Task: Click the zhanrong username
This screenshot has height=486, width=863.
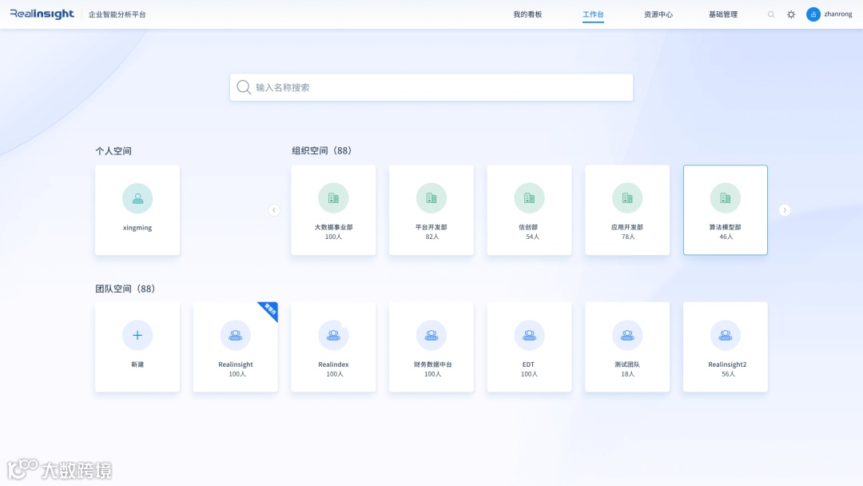Action: (838, 14)
